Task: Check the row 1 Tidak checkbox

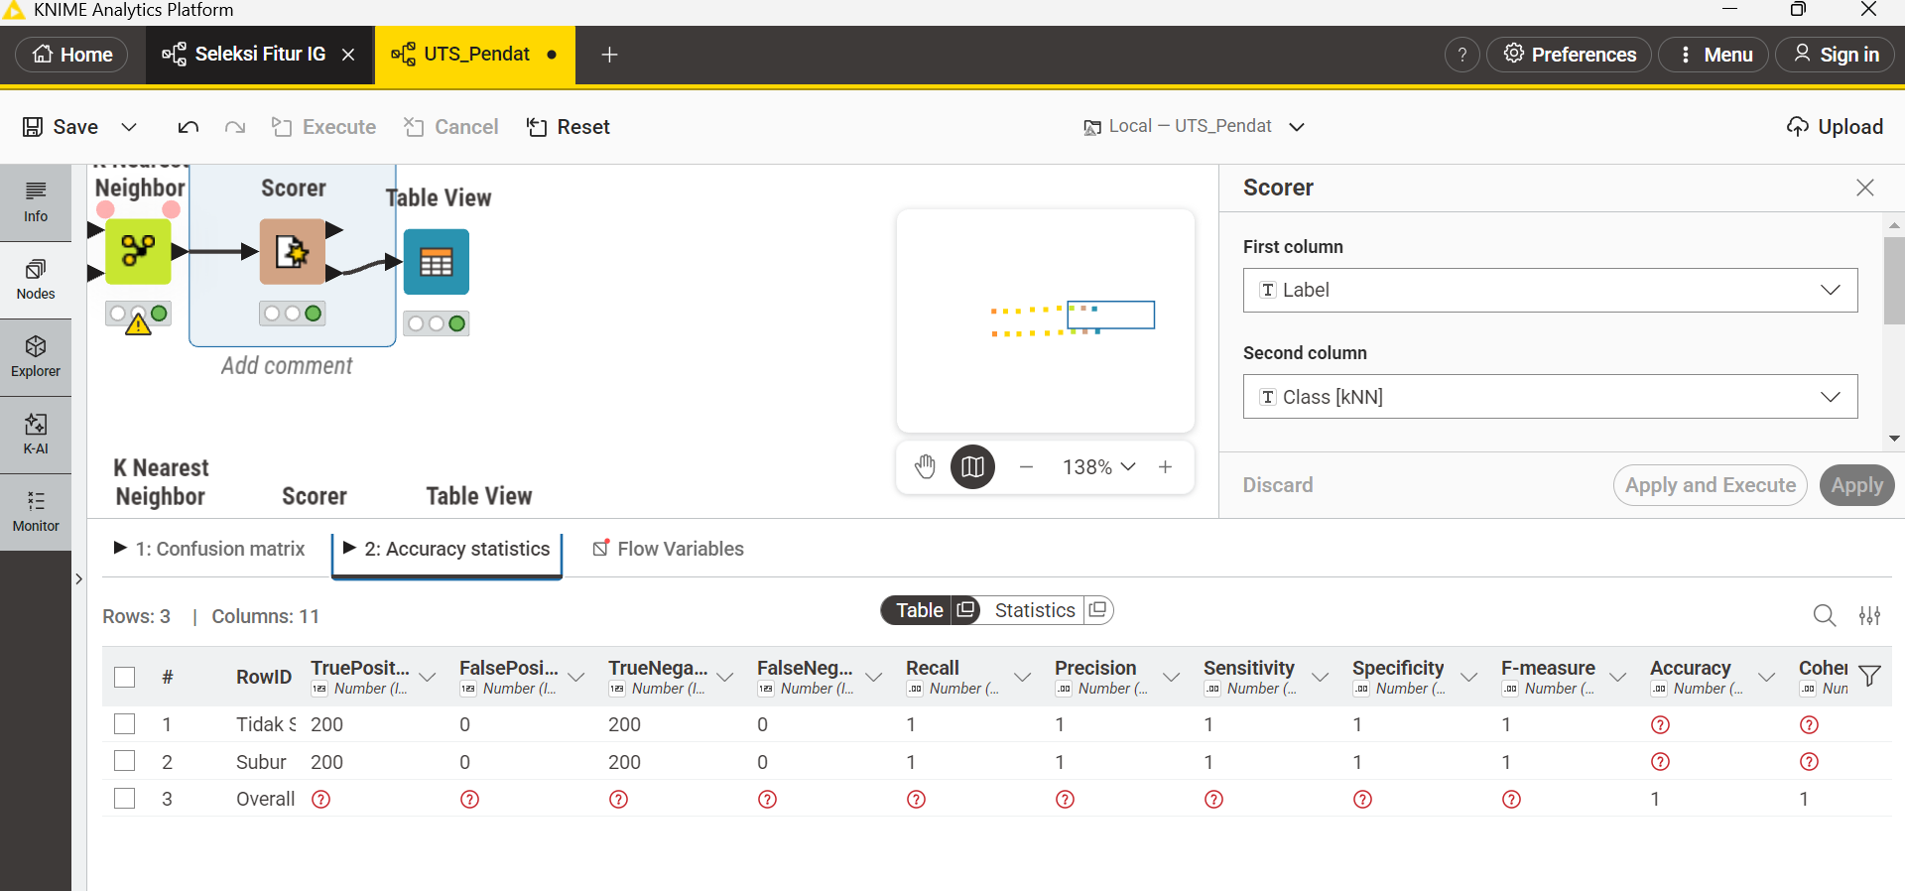Action: click(x=124, y=724)
